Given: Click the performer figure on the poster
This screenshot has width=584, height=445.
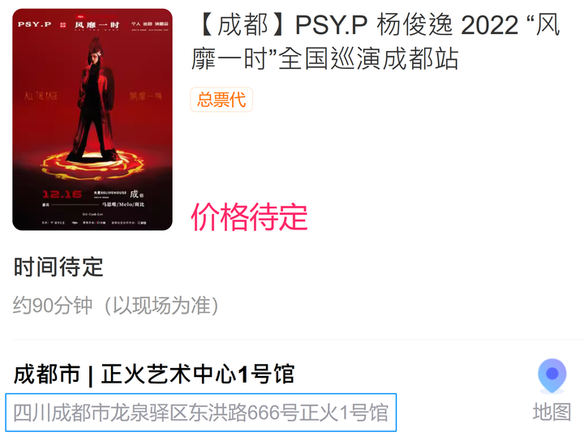Looking at the screenshot, I should [95, 101].
